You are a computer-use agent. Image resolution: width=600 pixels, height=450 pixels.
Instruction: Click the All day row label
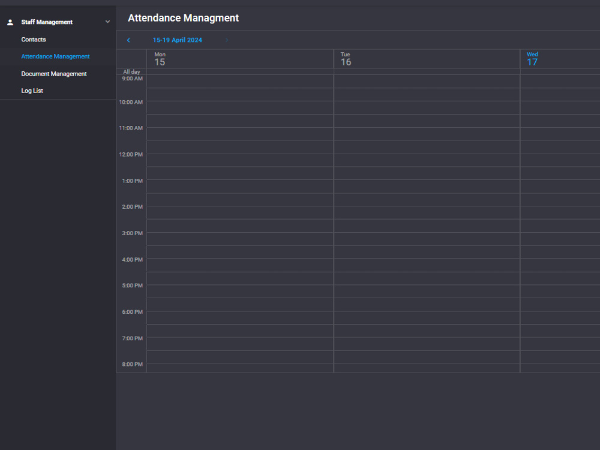131,71
